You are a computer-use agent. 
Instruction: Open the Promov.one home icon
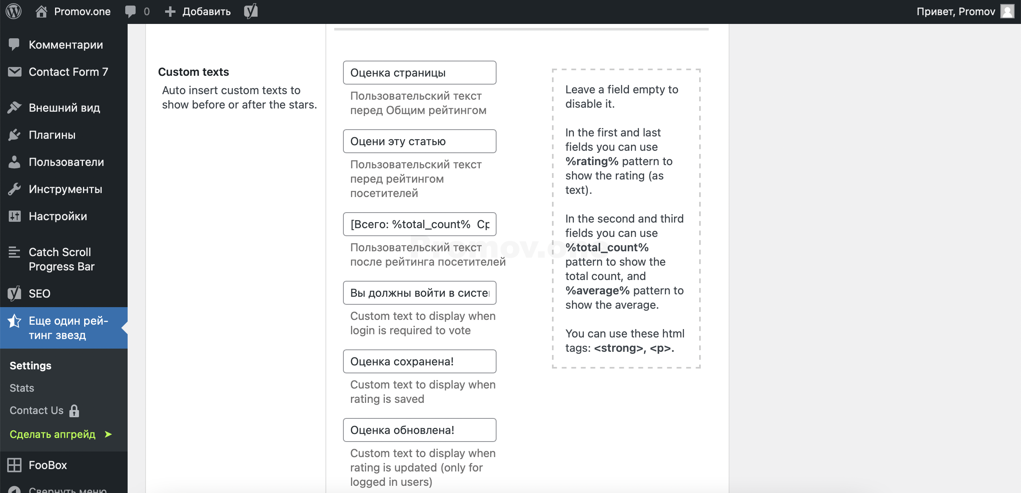[41, 11]
